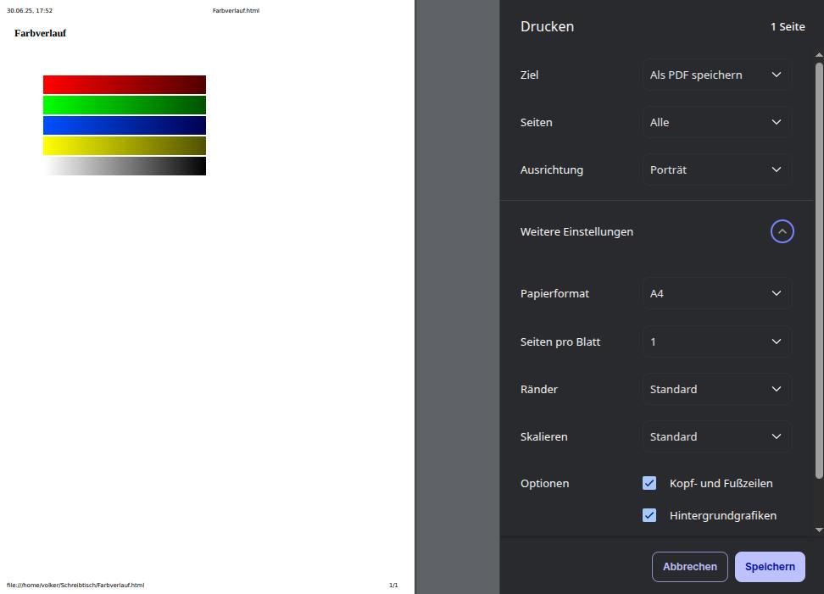This screenshot has height=594, width=824.
Task: Open the Ziel destination dropdown
Action: pyautogui.click(x=716, y=75)
